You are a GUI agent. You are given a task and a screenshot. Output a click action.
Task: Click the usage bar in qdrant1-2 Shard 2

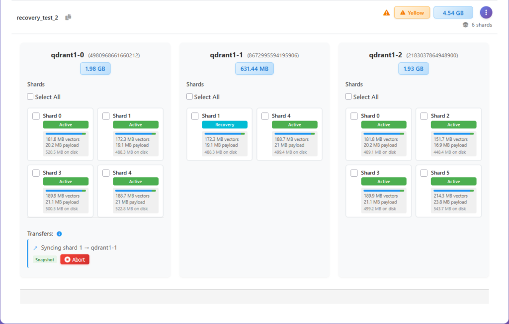point(453,134)
